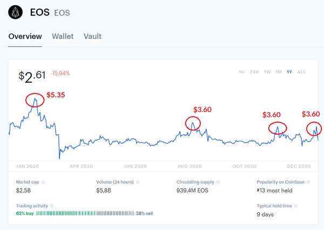Click the Typical hold time info icon
This screenshot has width=324, height=230.
click(x=295, y=206)
